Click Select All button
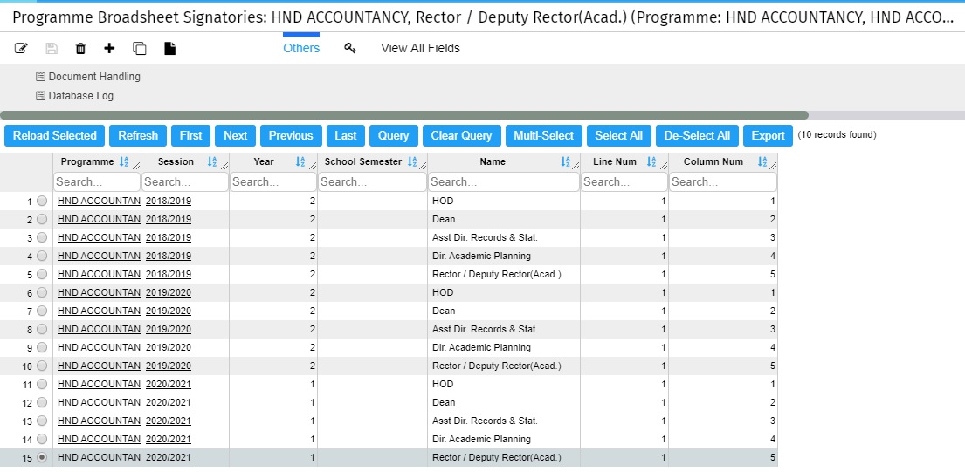The width and height of the screenshot is (965, 472). 618,136
